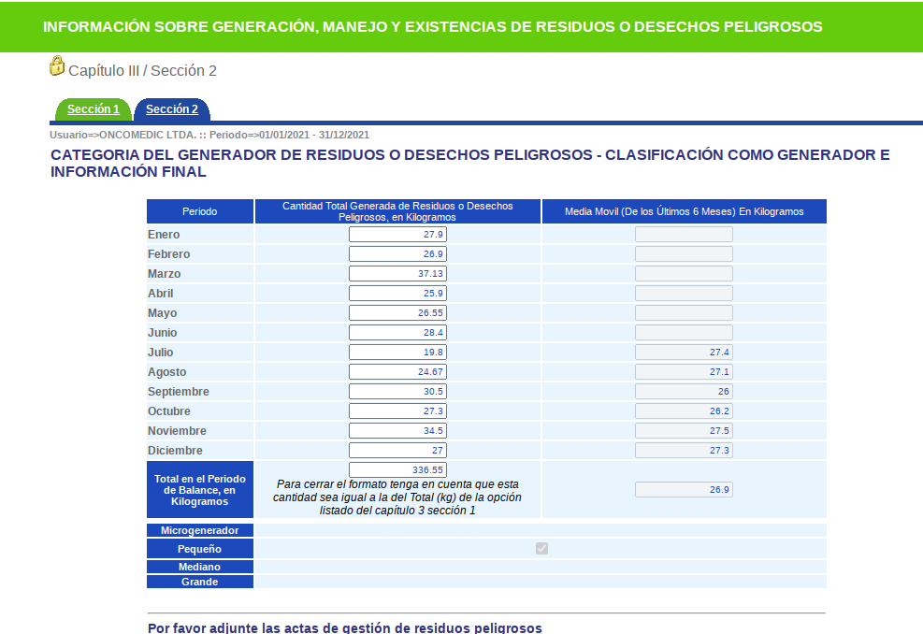The height and width of the screenshot is (634, 923).
Task: Select the Junio quantity input
Action: tap(397, 333)
